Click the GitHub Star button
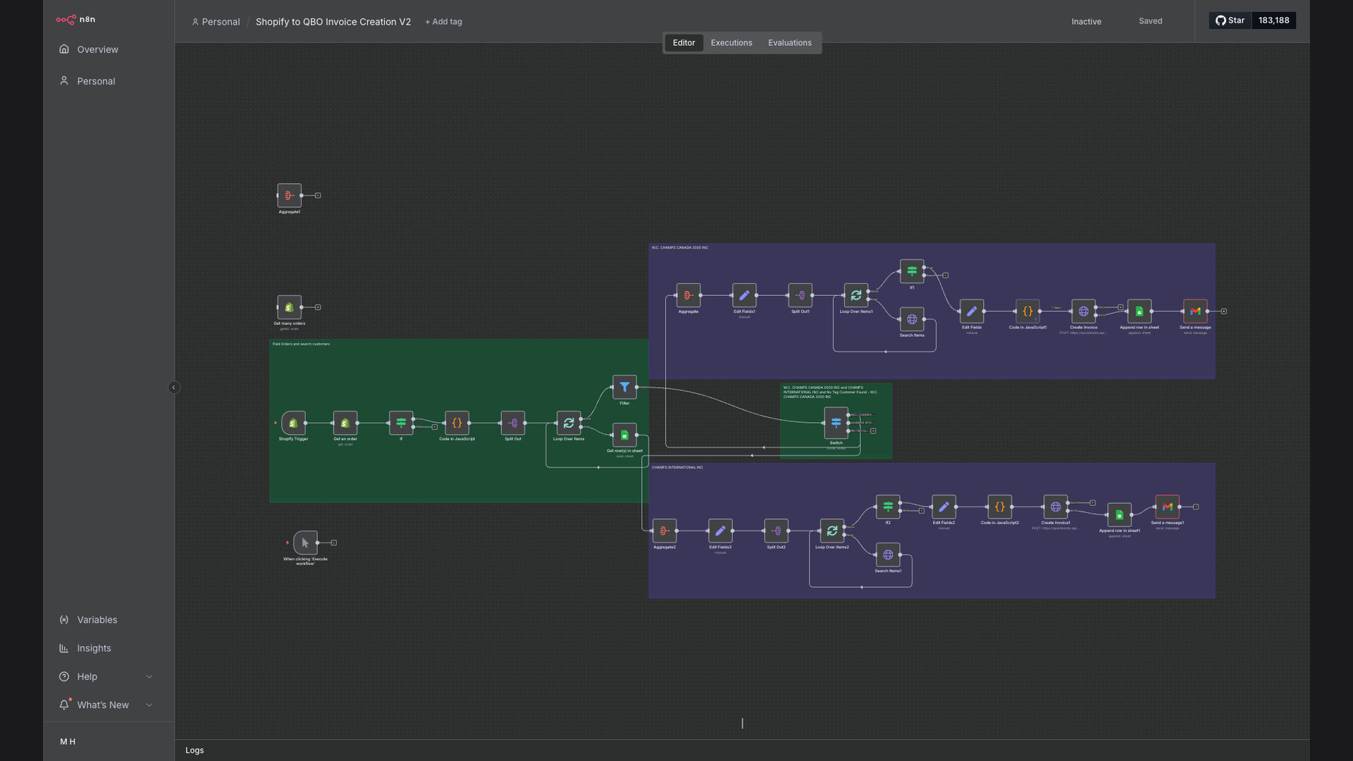This screenshot has width=1353, height=761. tap(1230, 20)
